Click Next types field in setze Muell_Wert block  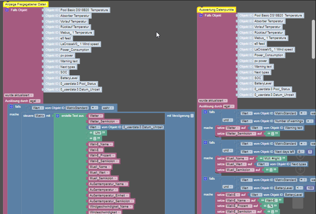[299, 164]
